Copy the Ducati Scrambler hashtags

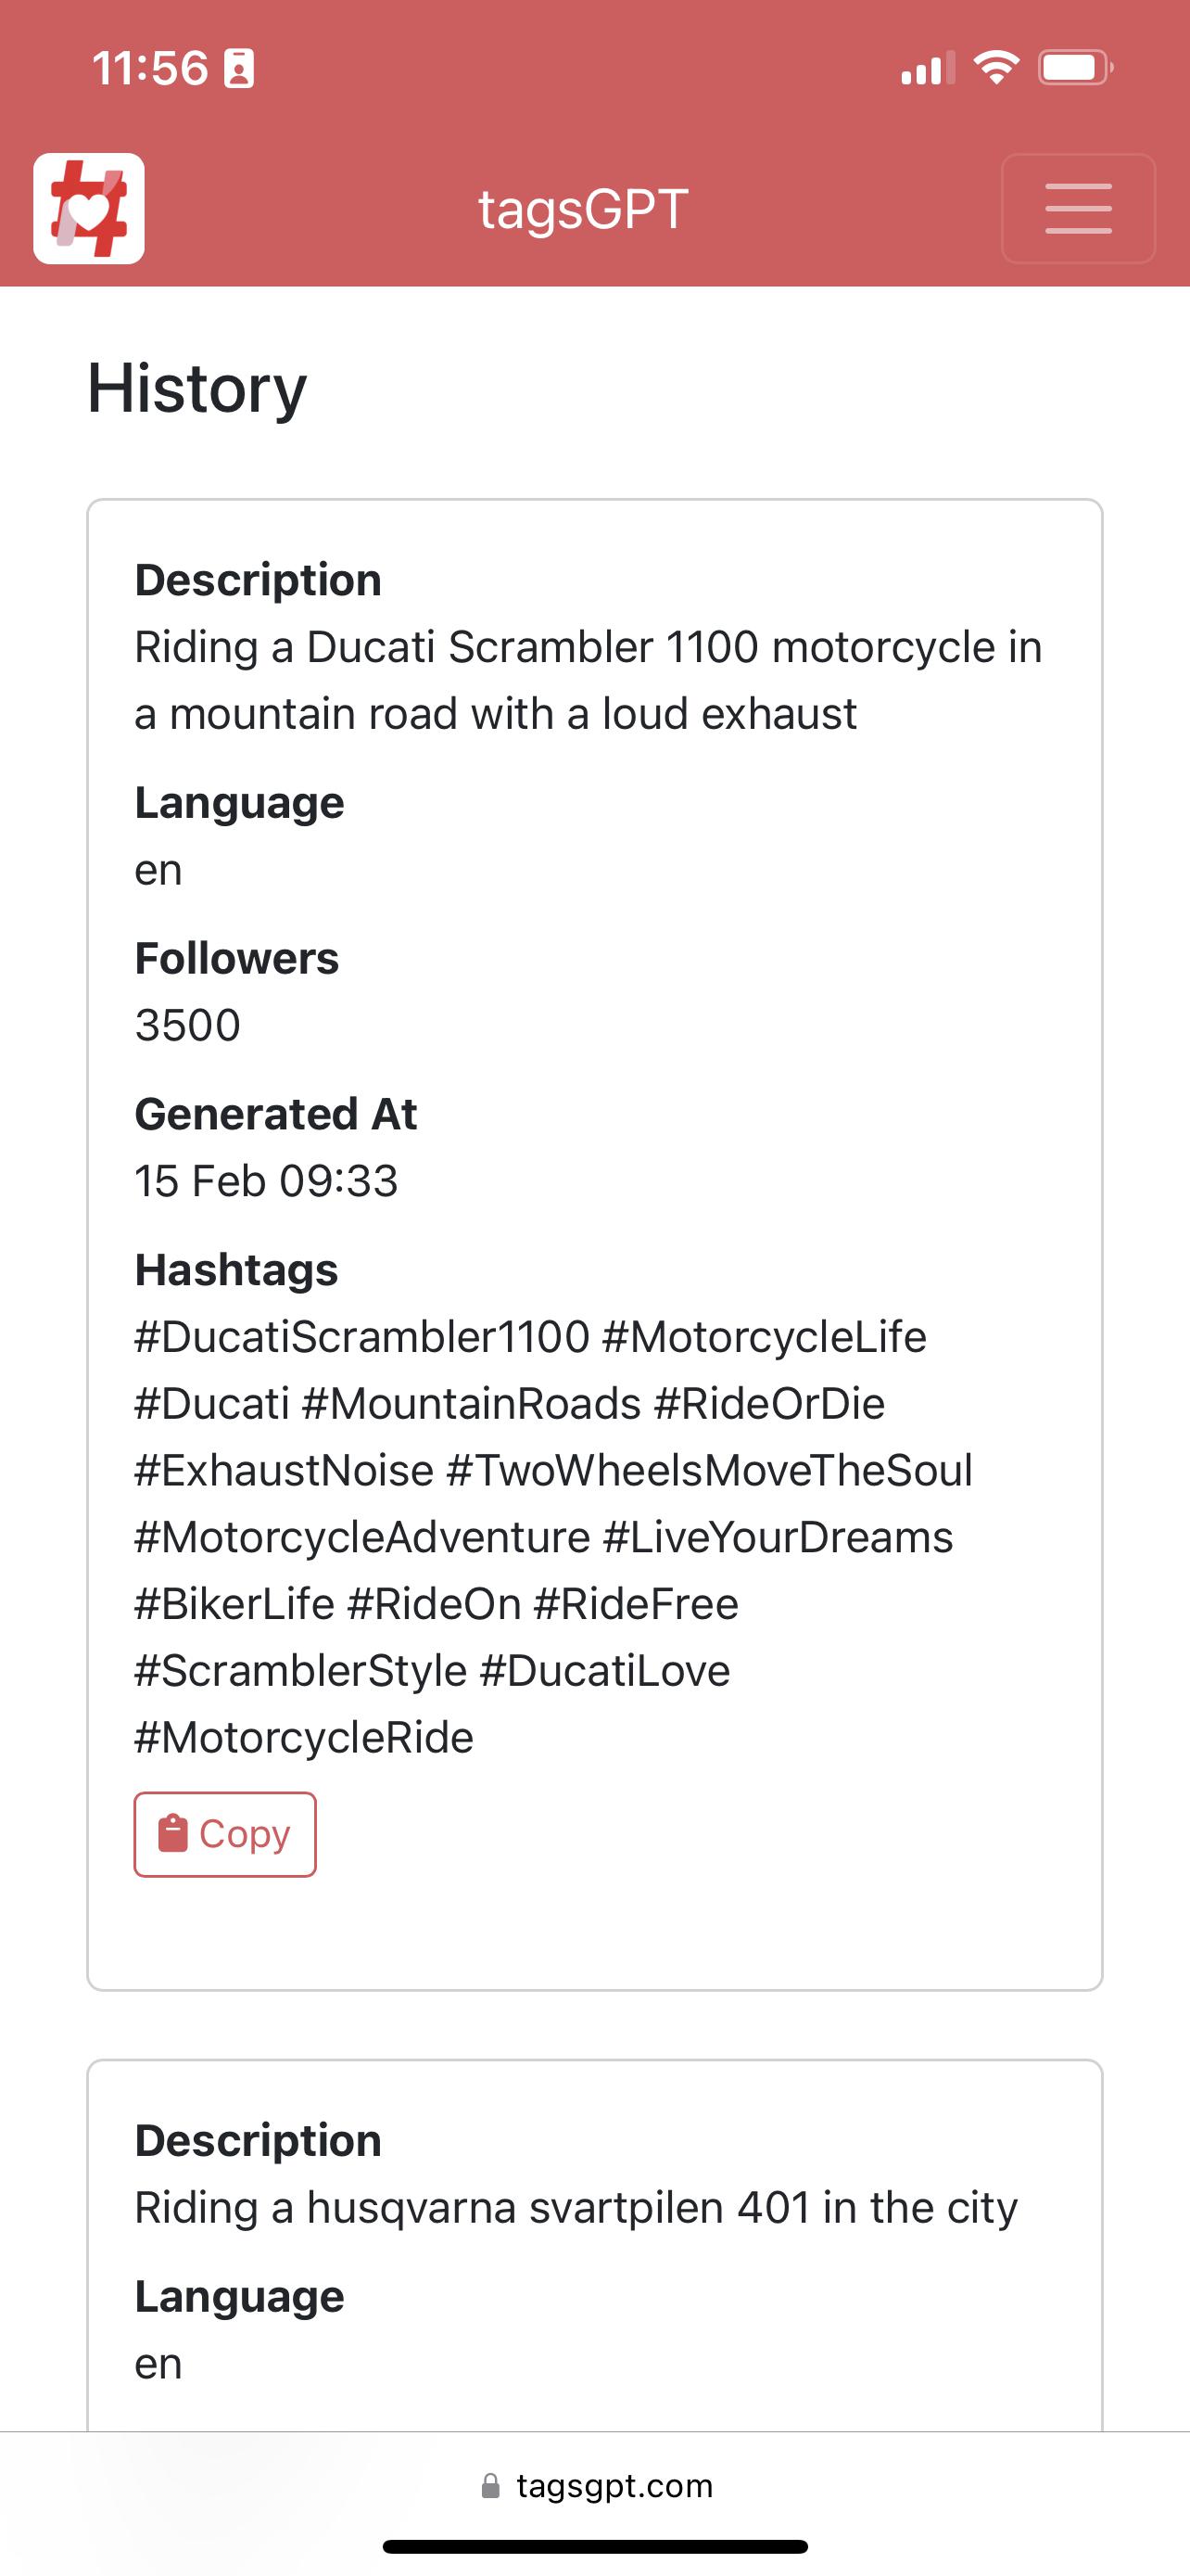(223, 1833)
